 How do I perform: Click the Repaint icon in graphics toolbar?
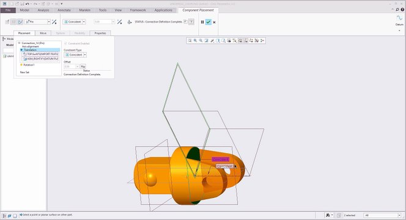click(x=207, y=40)
